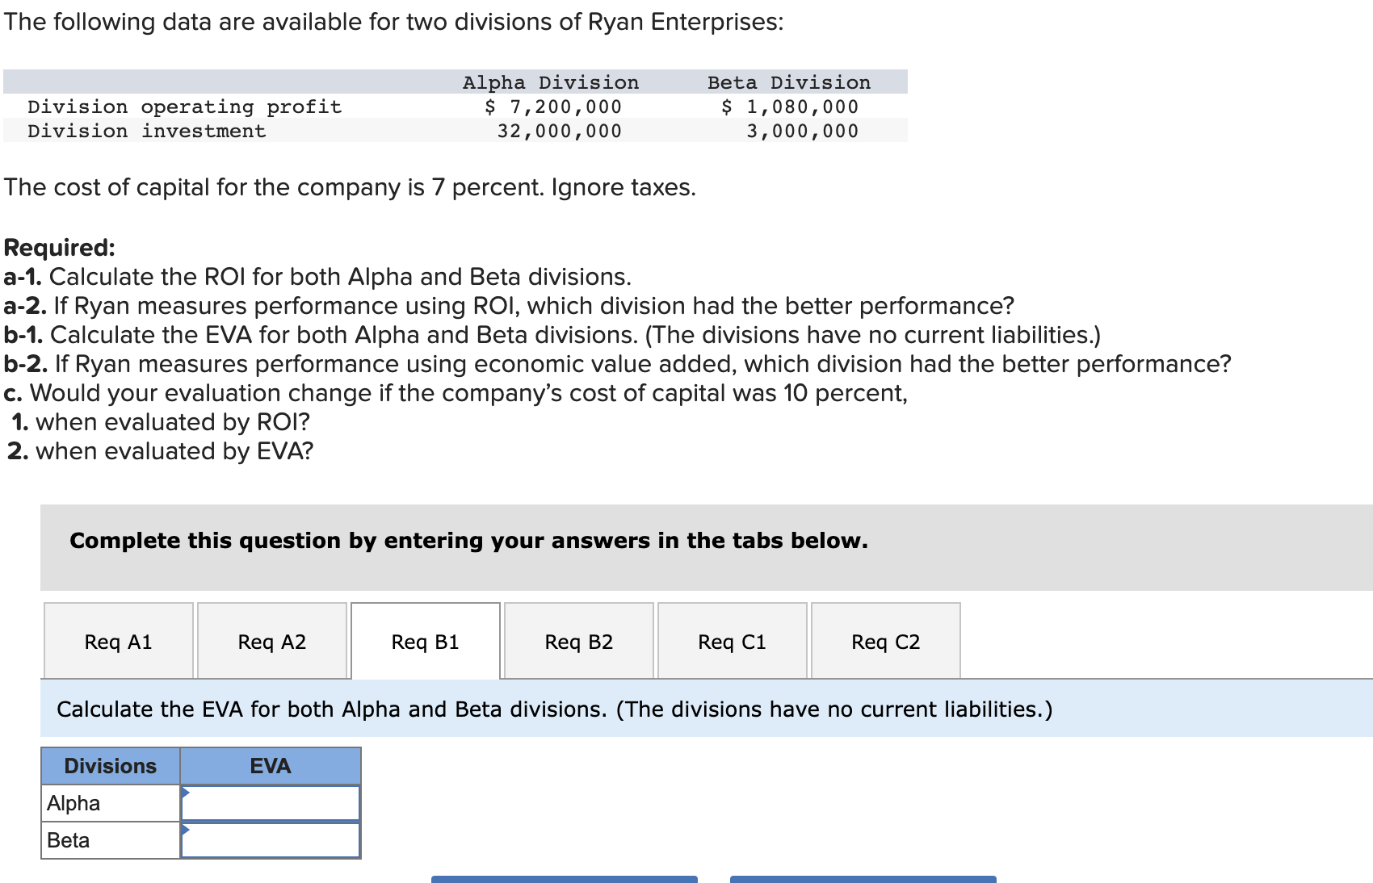Select the Alpha row label

pyautogui.click(x=73, y=802)
